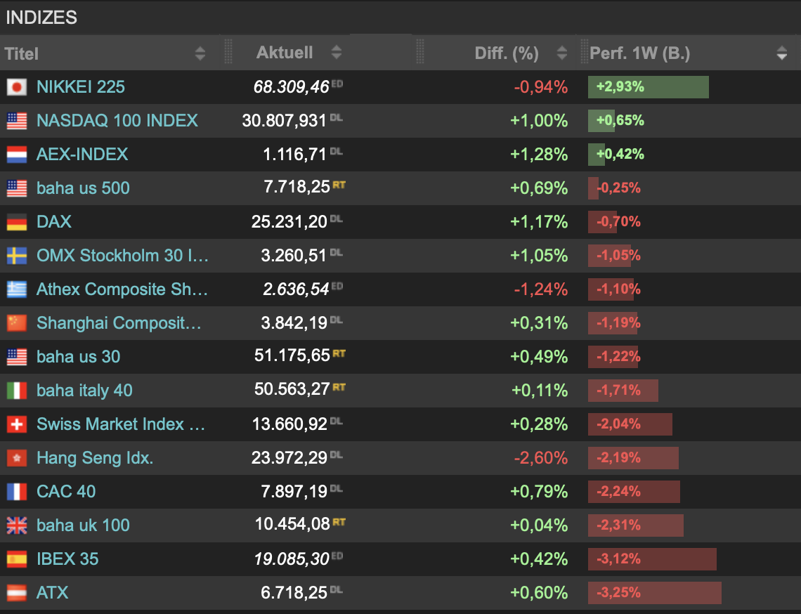The image size is (801, 614).
Task: Open the NIKKEI 225 index link
Action: (81, 87)
